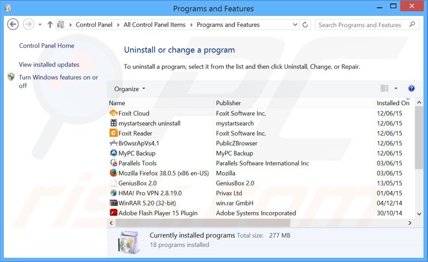This screenshot has width=428, height=262.
Task: Open the recent locations dropdown arrow
Action: pos(40,24)
